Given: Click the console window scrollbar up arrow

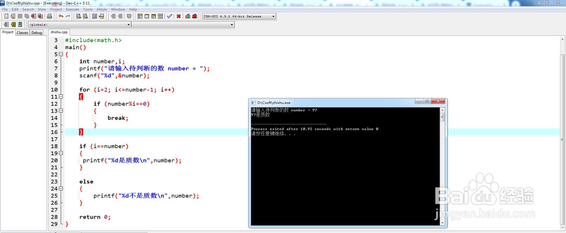Looking at the screenshot, I should pyautogui.click(x=442, y=110).
